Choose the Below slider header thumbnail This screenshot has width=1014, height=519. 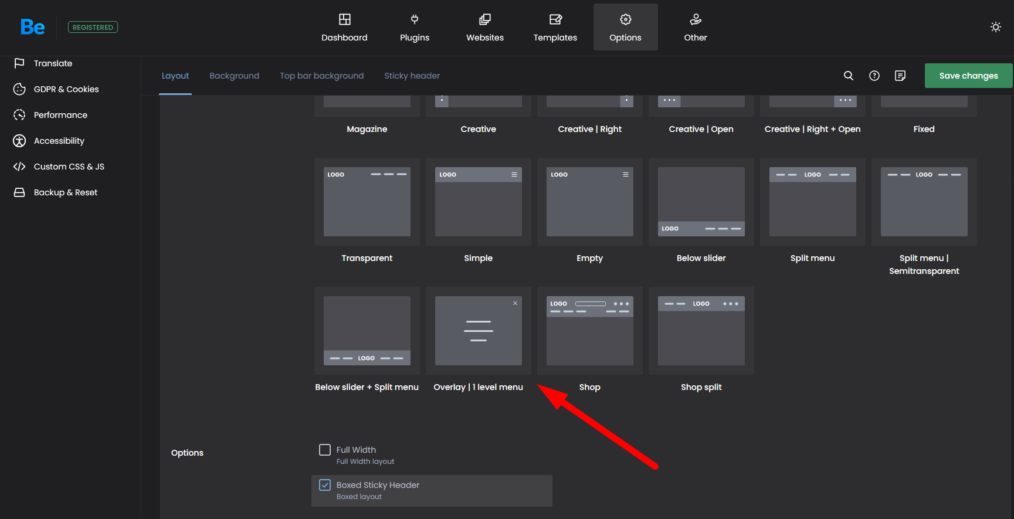click(x=701, y=202)
